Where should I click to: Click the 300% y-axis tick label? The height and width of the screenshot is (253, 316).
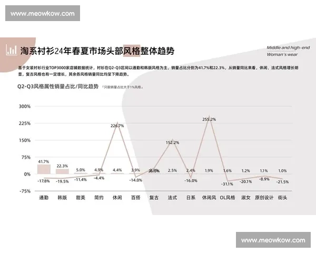(x=25, y=106)
